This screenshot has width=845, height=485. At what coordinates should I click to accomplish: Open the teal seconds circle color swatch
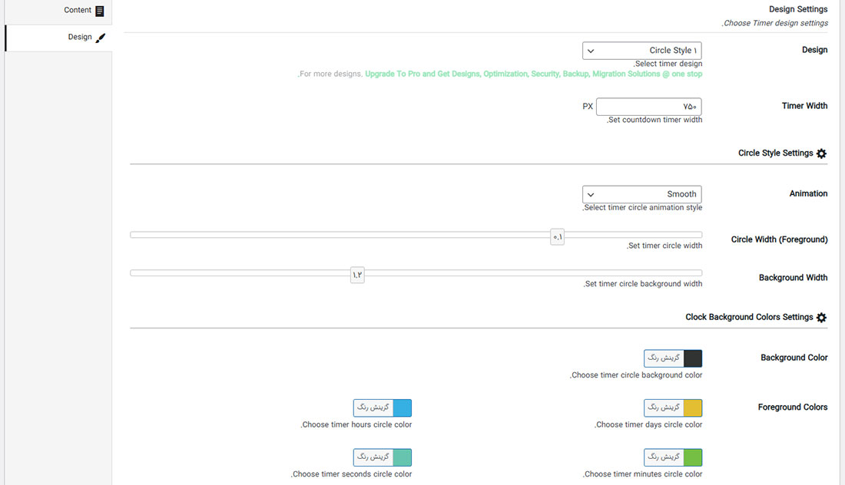tap(402, 457)
